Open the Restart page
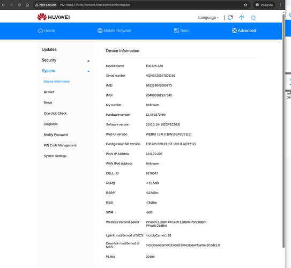The image size is (291, 268). pos(49,92)
